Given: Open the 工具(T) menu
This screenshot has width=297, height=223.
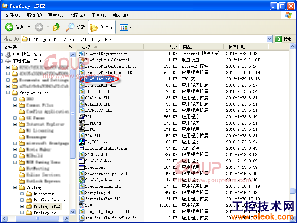Looking at the screenshot, I should click(x=99, y=15).
